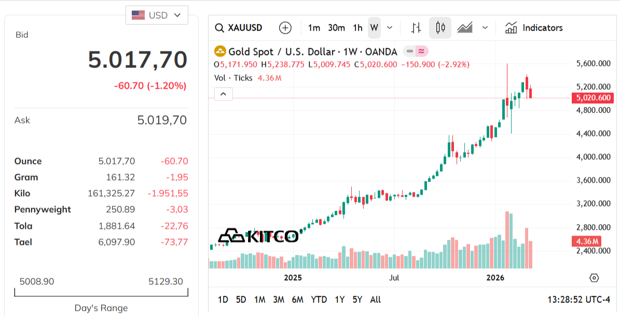Viewport: 620px width, 317px height.
Task: Select the area chart style icon
Action: pos(464,28)
